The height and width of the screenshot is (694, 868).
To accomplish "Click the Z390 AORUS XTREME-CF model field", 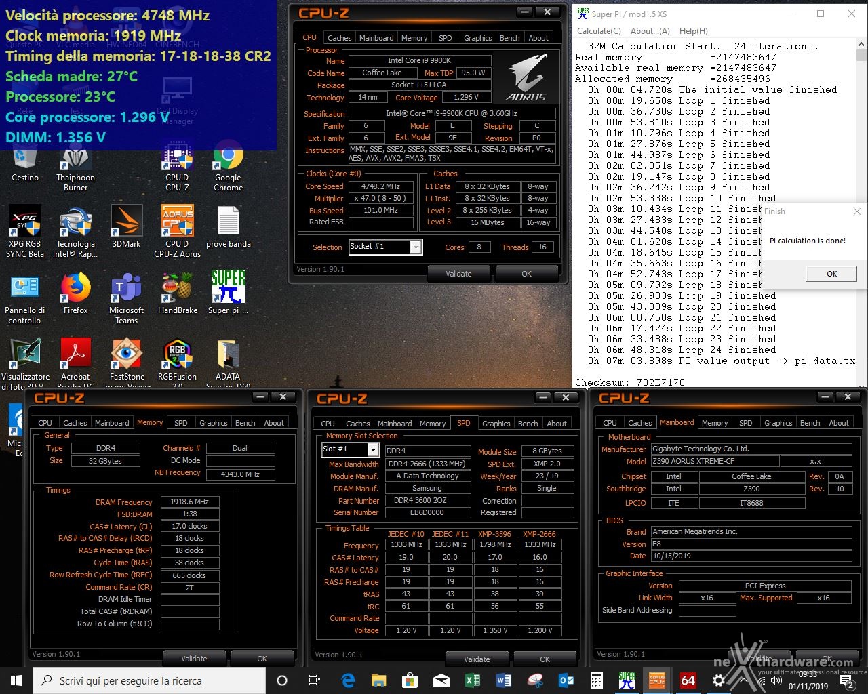I will (714, 462).
